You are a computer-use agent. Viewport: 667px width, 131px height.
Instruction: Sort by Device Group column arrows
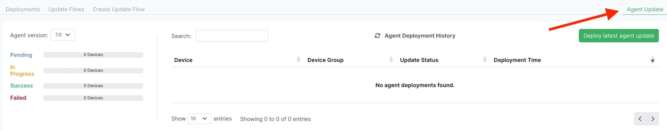click(391, 60)
